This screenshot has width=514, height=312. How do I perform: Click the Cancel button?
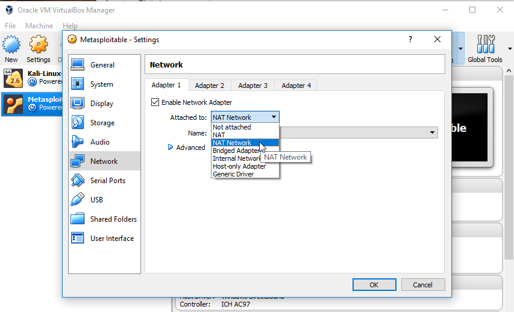423,285
